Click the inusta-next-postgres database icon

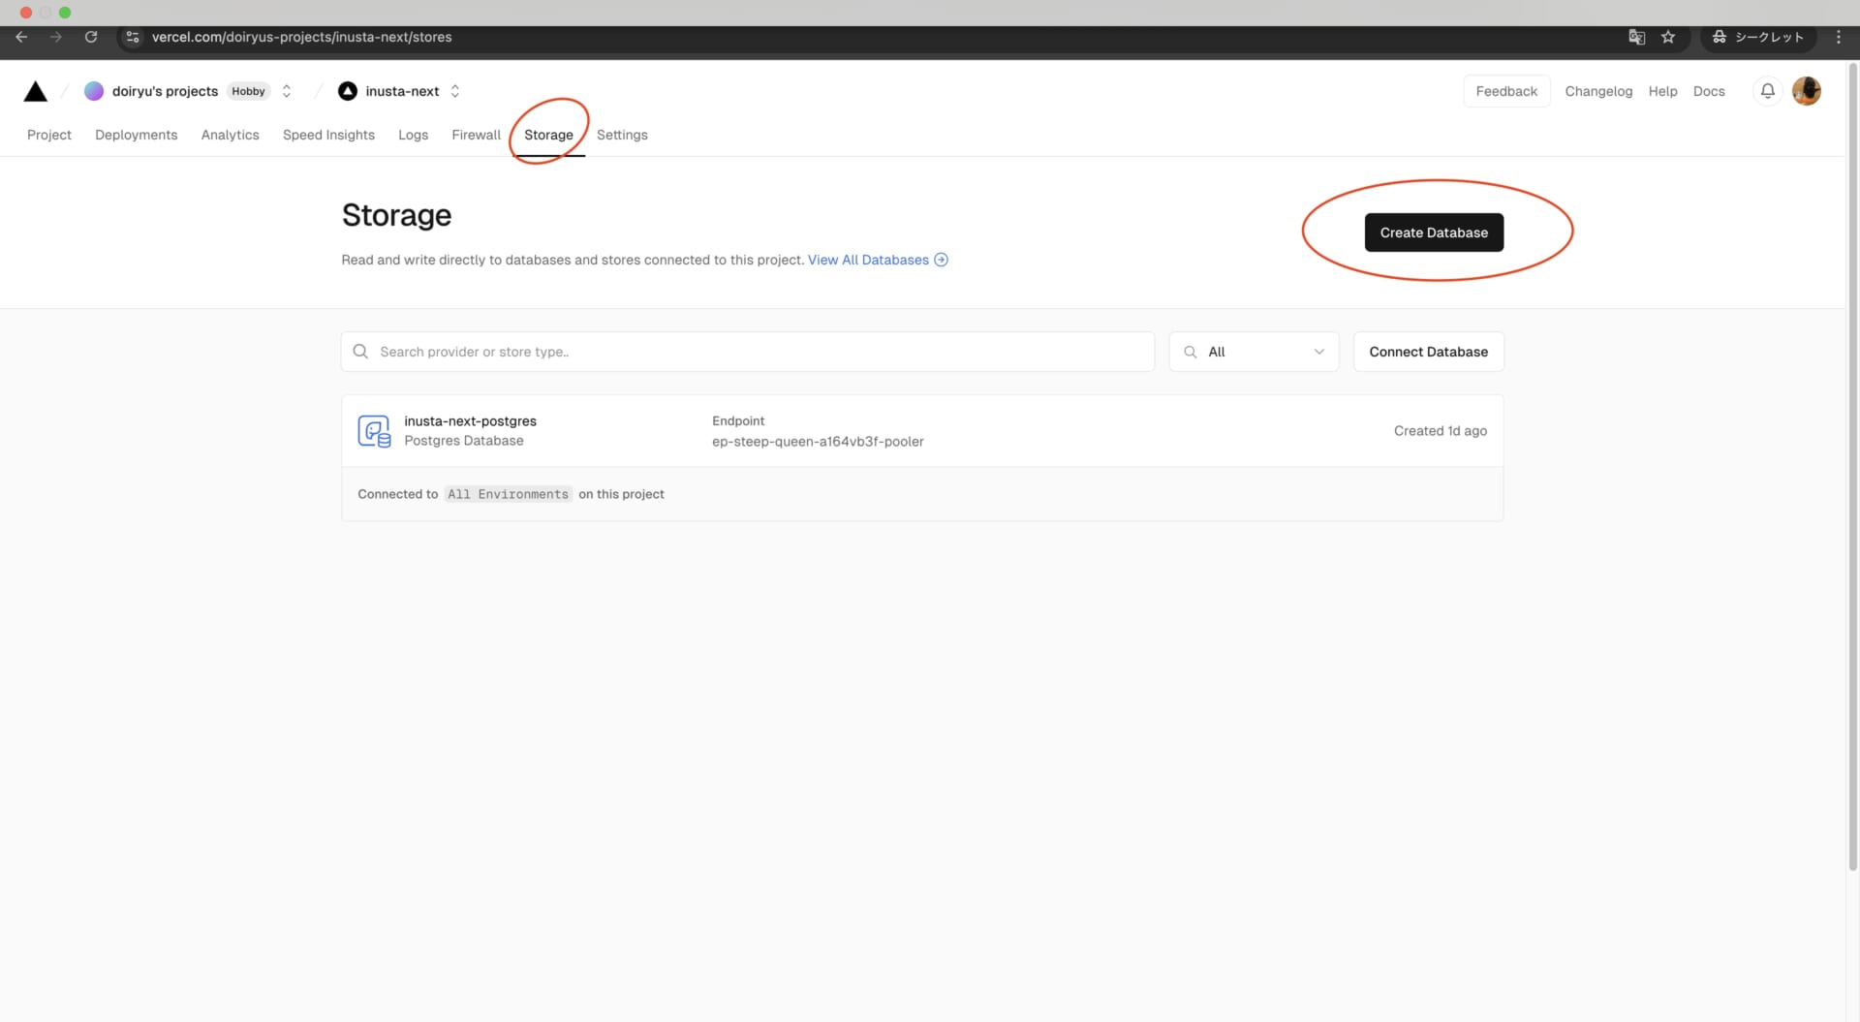(x=374, y=431)
